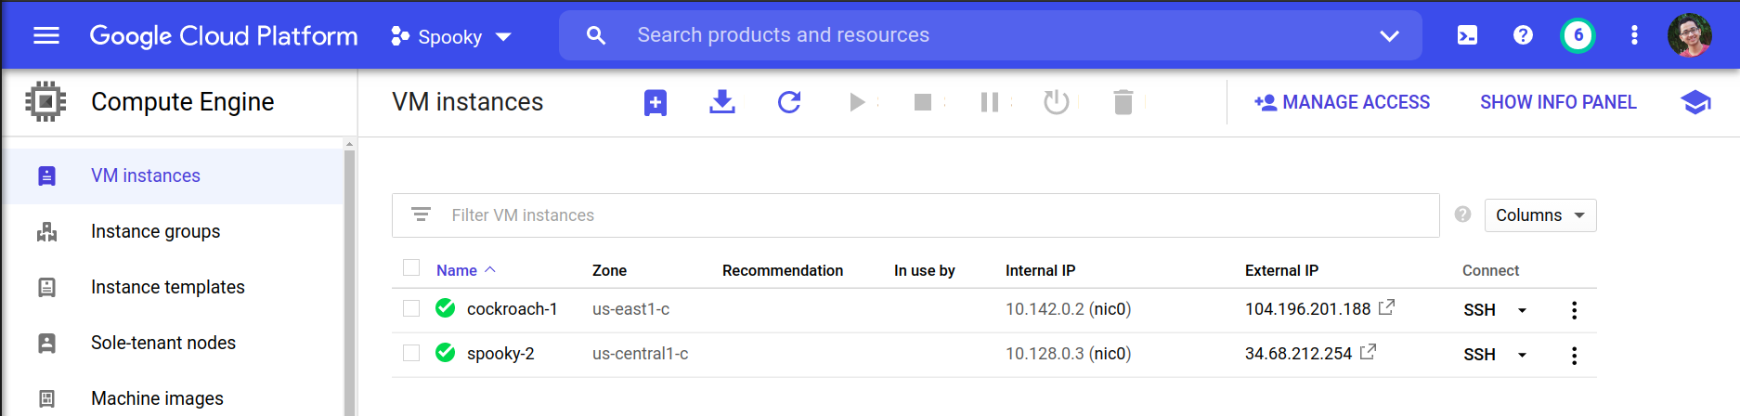Click SHOW INFO PANEL
Screen dimensions: 1740x416
[1558, 102]
